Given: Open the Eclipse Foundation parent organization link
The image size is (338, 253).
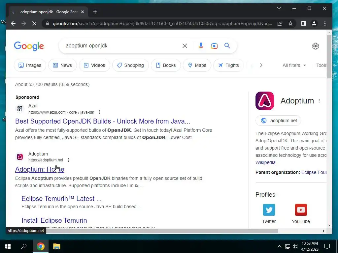Looking at the screenshot, I should click(314, 172).
